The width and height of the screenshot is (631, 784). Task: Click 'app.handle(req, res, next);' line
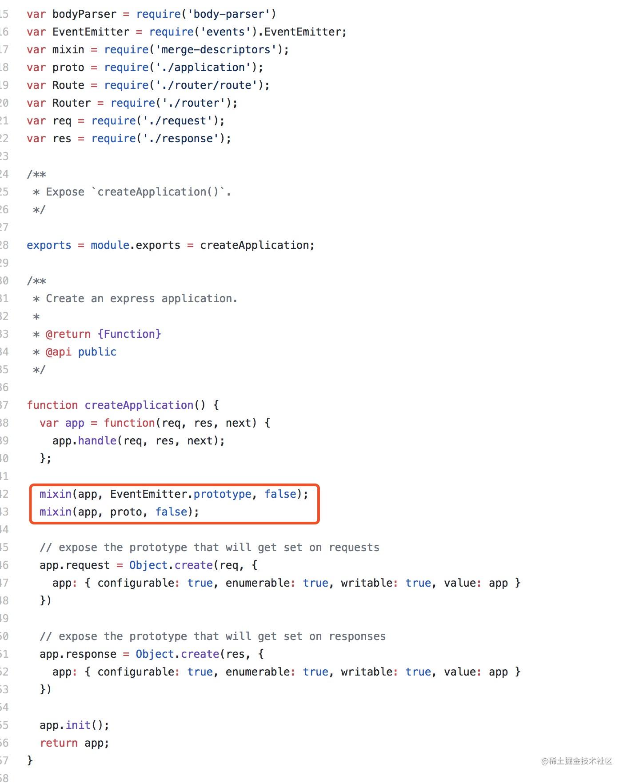click(139, 441)
